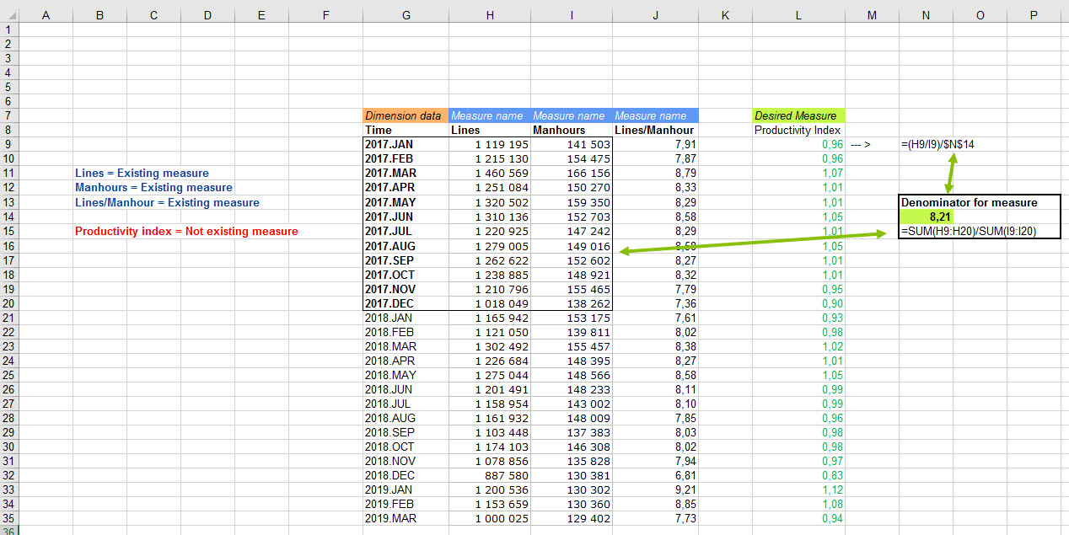Select the 'Lines/Manhour' column heading cell

(655, 130)
